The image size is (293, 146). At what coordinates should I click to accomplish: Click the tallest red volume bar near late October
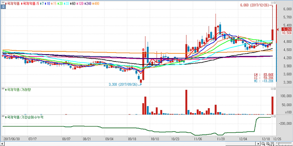(x=186, y=102)
